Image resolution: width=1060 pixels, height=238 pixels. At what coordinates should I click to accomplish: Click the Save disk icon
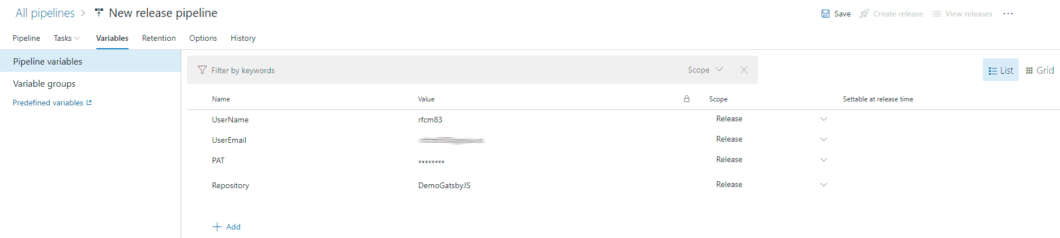(x=825, y=14)
